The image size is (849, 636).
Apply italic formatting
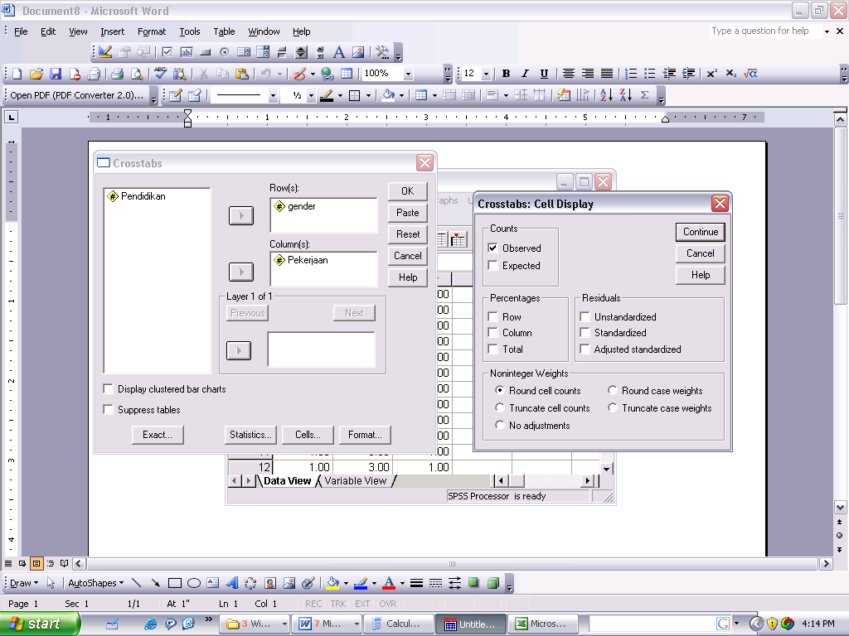(x=525, y=74)
